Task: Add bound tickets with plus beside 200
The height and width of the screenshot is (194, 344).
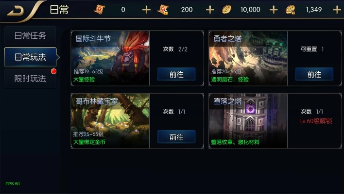Action: click(x=210, y=10)
